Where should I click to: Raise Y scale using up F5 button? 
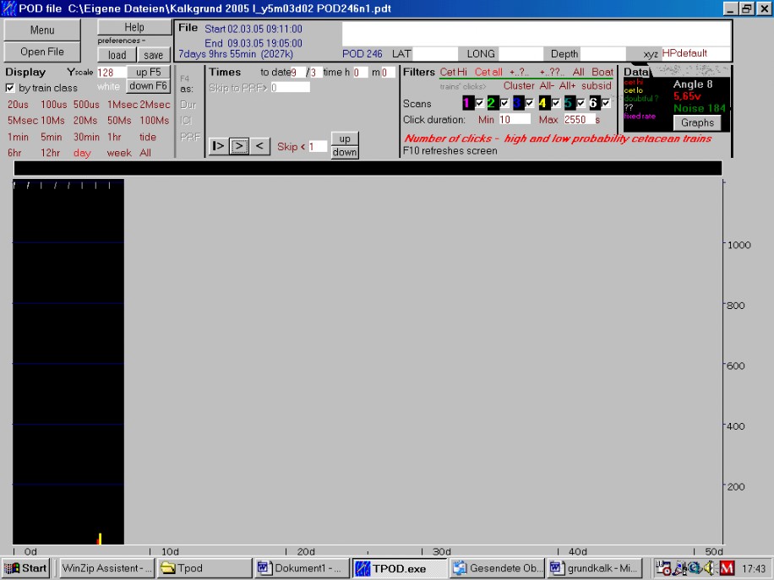point(148,73)
